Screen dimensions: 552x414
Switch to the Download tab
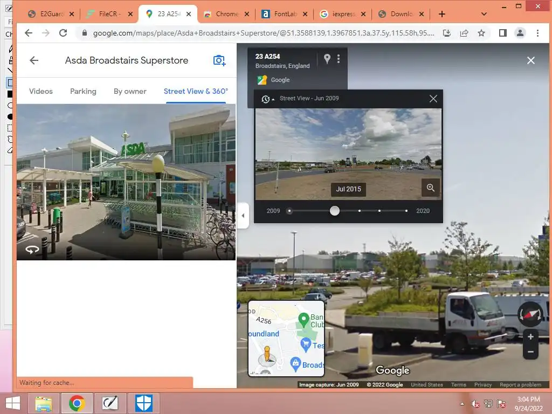click(401, 14)
